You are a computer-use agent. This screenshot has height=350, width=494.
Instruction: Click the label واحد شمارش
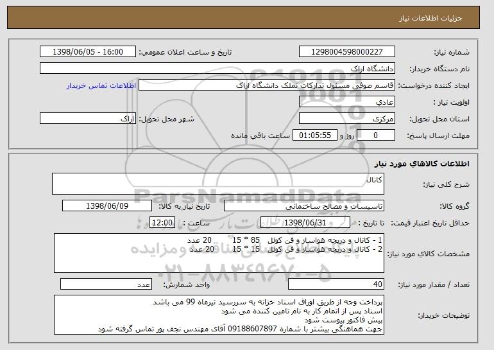coord(187,284)
